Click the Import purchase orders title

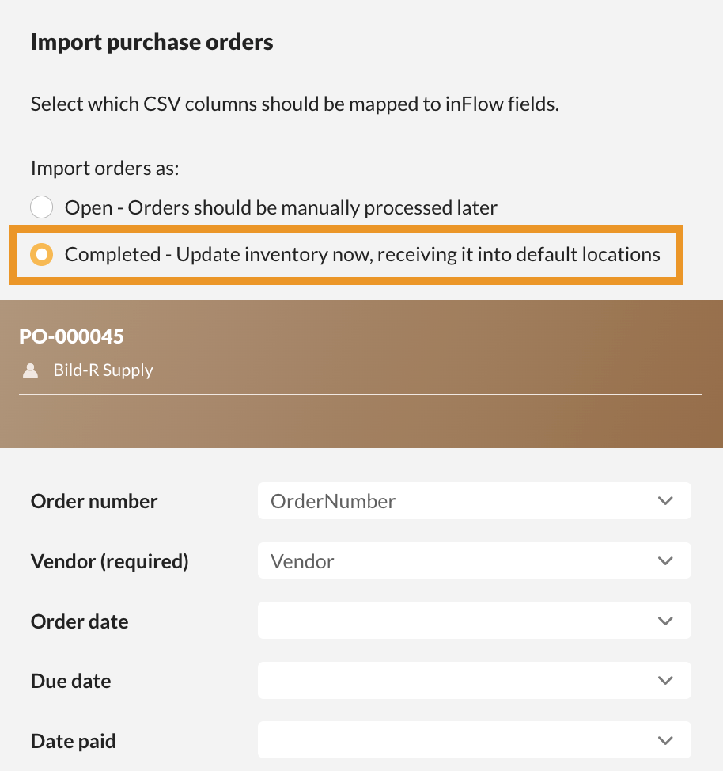(151, 42)
